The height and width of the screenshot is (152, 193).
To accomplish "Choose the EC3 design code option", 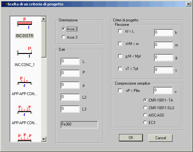I will pyautogui.click(x=145, y=122).
